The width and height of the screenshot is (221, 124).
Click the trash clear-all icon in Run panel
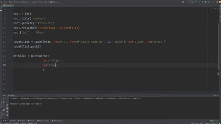7,115
